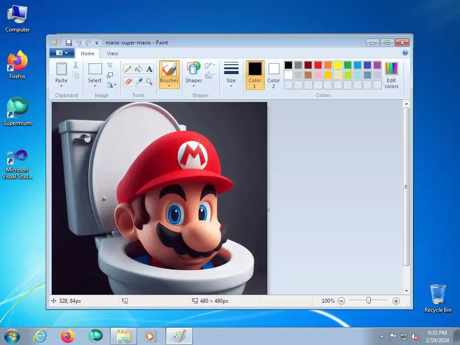Click the Paste clipboard icon
Image resolution: width=460 pixels, height=345 pixels.
(61, 69)
